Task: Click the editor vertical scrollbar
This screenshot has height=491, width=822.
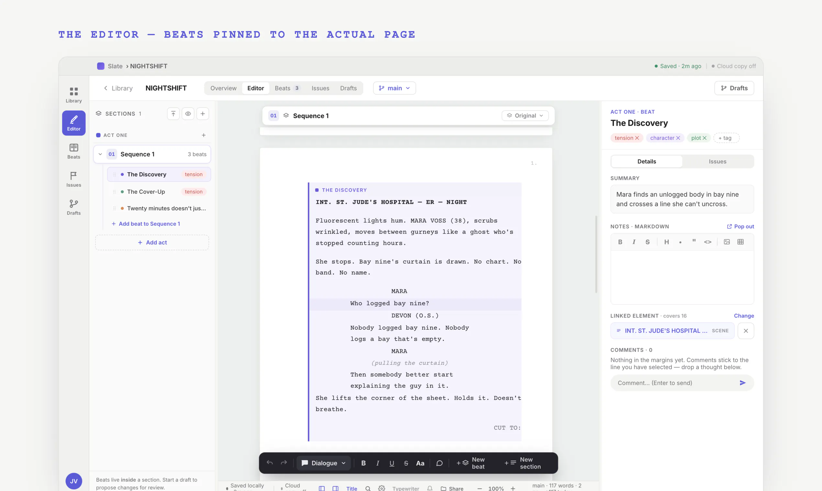Action: pyautogui.click(x=596, y=254)
